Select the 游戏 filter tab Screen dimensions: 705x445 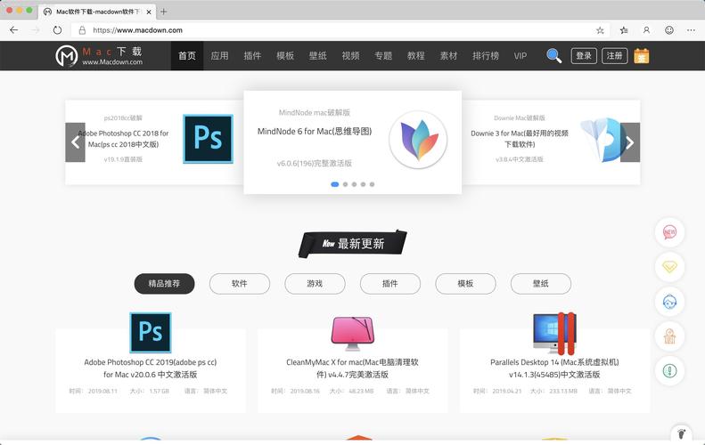(x=315, y=284)
